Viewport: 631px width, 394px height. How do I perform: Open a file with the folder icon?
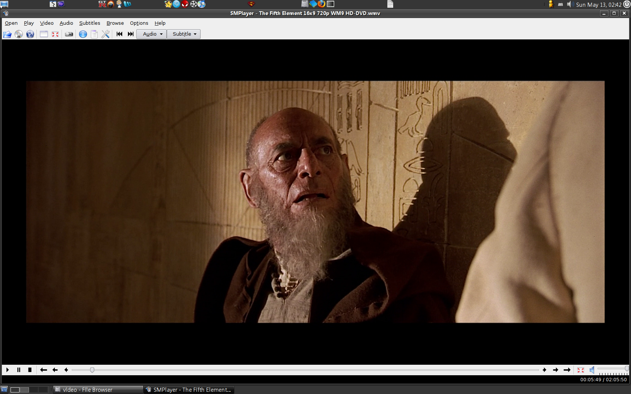coord(7,34)
